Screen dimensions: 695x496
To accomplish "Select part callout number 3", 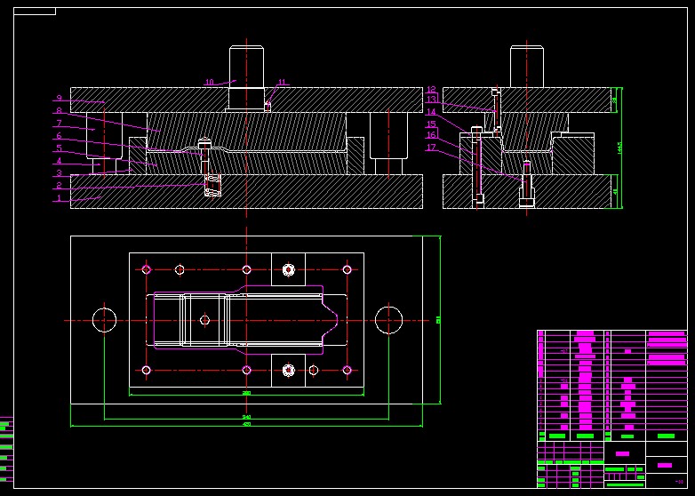I will pyautogui.click(x=59, y=173).
